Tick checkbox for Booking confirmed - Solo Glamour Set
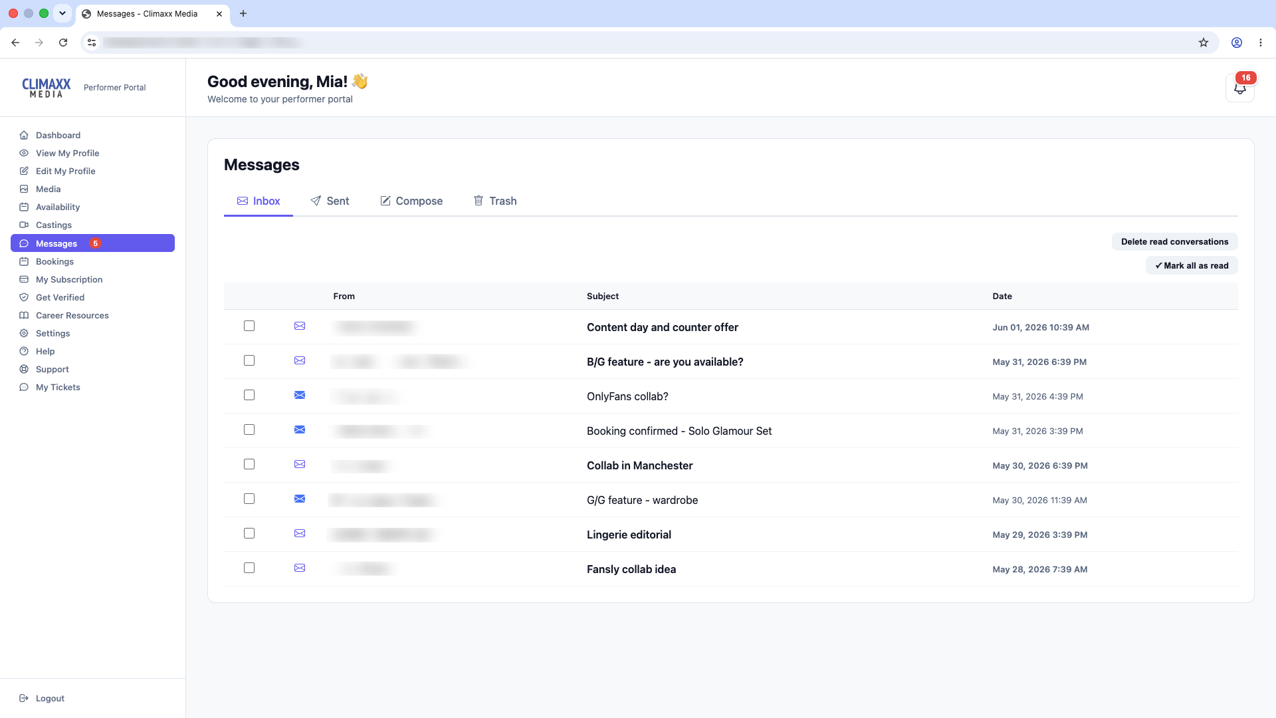 tap(249, 429)
